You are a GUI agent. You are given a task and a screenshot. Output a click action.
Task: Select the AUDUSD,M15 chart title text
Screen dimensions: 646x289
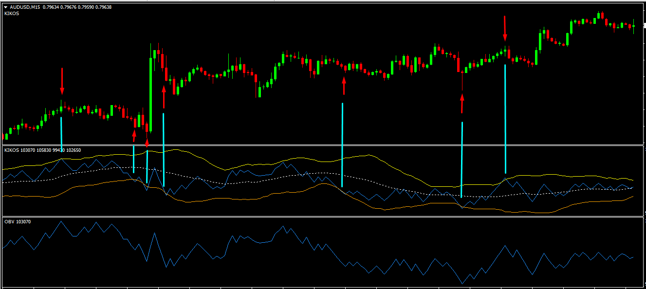(x=25, y=7)
